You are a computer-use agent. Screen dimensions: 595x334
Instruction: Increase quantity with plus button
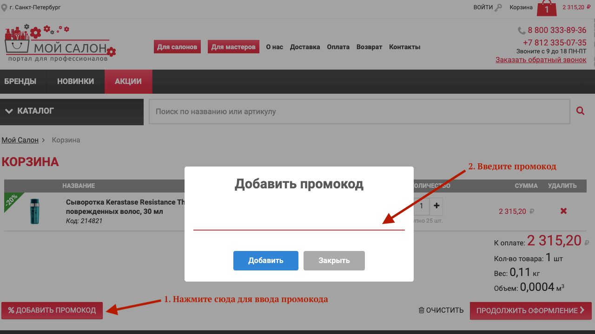point(436,206)
